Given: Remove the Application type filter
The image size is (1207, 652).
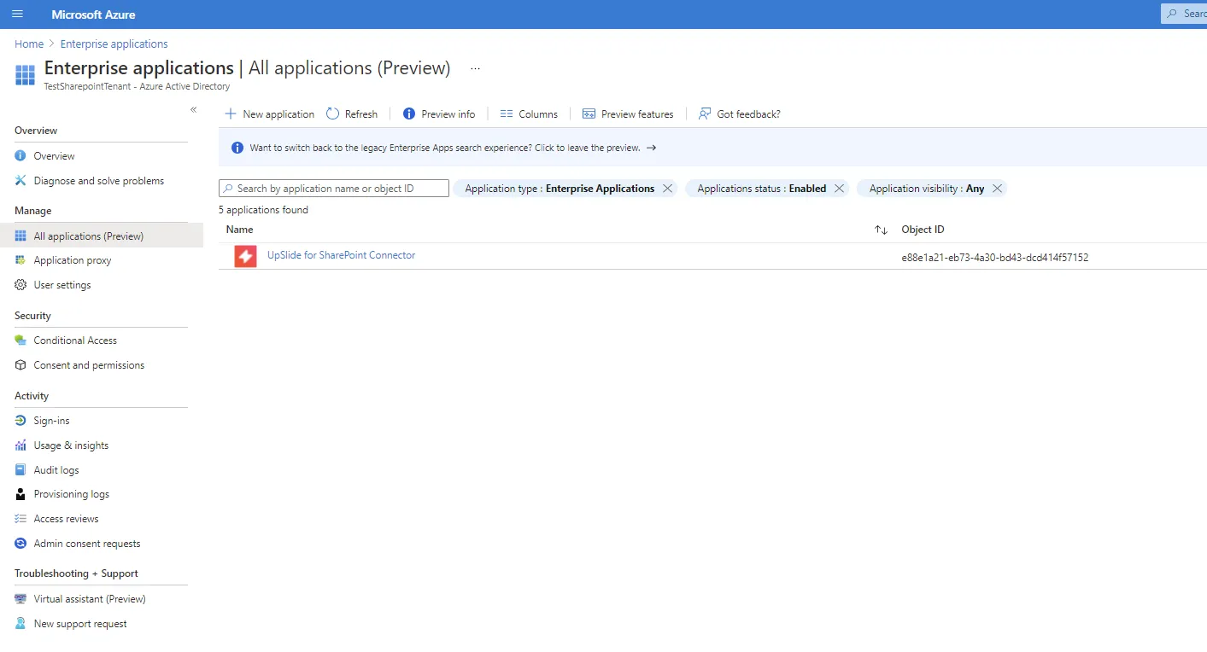Looking at the screenshot, I should point(668,189).
